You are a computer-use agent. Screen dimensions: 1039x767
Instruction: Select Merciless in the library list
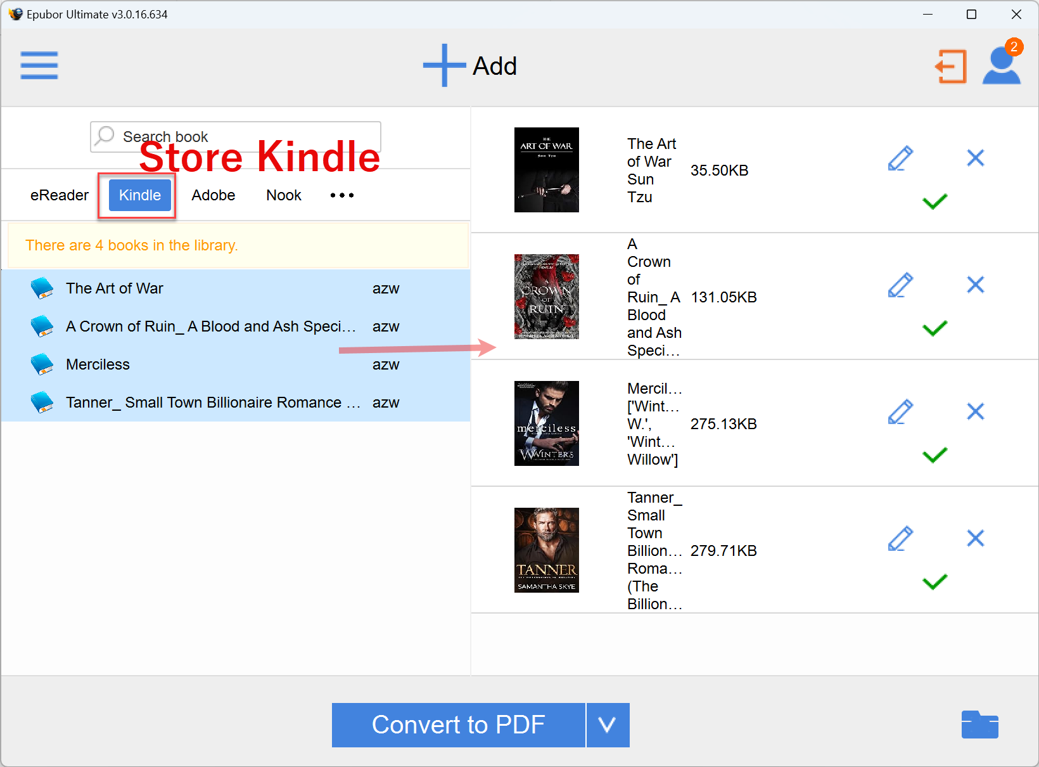click(x=236, y=364)
